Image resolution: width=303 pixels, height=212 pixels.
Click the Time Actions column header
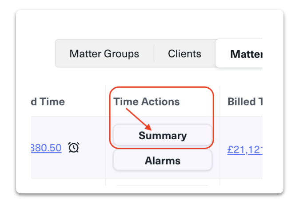147,102
